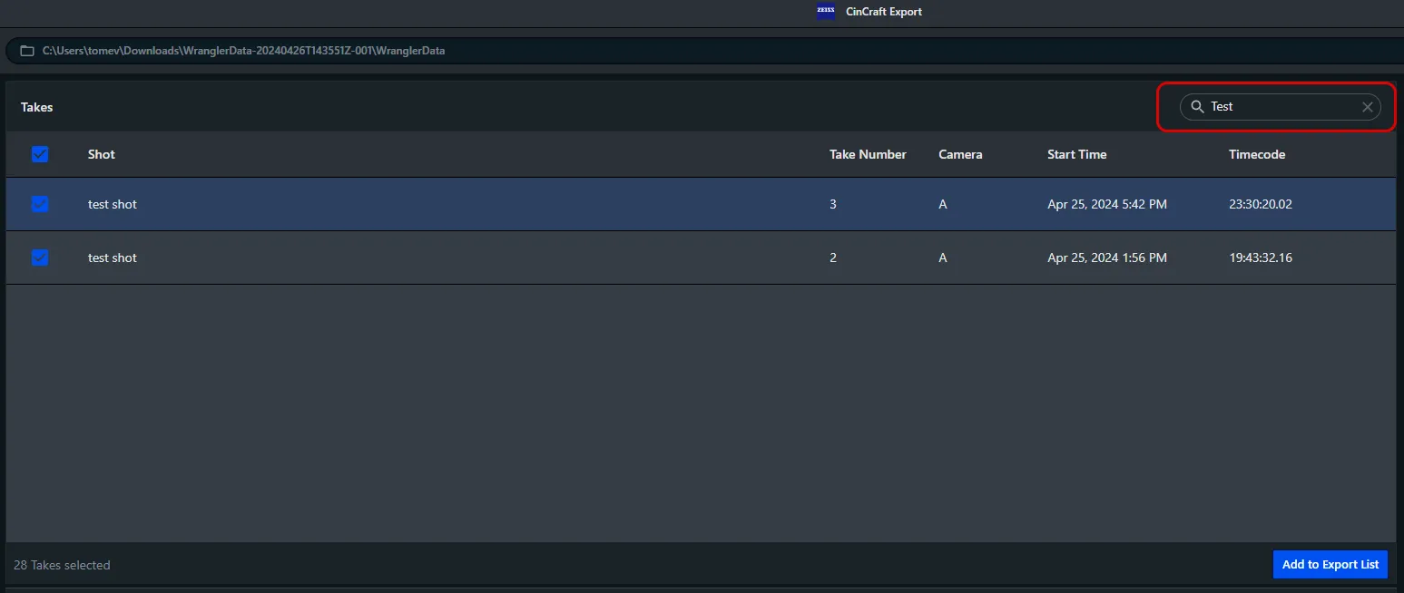The image size is (1404, 593).
Task: Uncheck the test shot take 2 checkbox
Action: click(40, 258)
